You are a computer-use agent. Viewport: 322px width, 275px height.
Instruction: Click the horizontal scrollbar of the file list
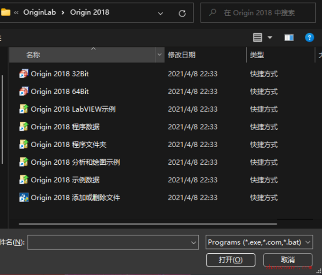click(148, 224)
